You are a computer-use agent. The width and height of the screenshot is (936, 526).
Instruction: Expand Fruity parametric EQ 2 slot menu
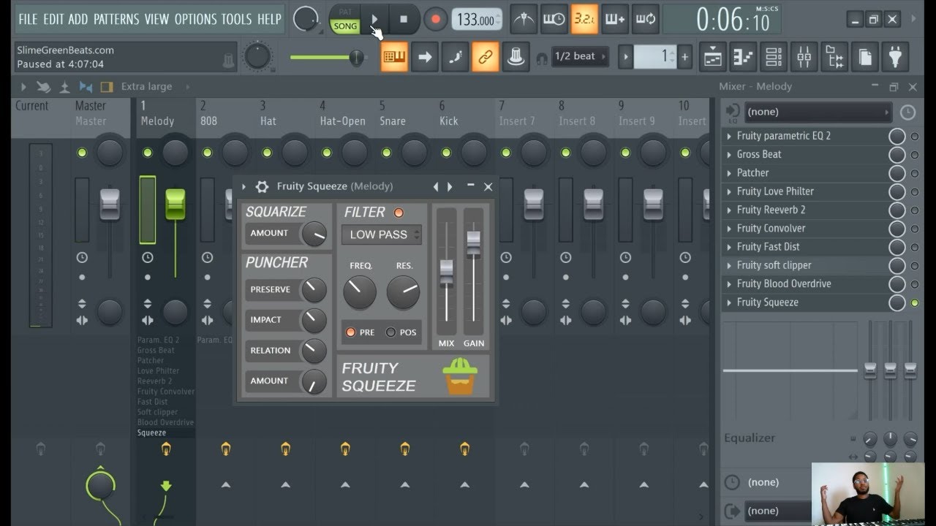(729, 136)
